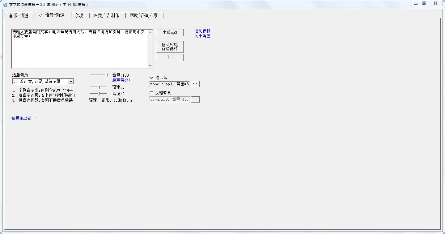This screenshot has height=234, width=445.
Task: Click the 停止 button
Action: click(x=170, y=57)
